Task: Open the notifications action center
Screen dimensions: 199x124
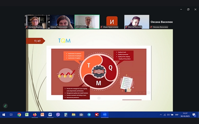Action: click(194, 115)
